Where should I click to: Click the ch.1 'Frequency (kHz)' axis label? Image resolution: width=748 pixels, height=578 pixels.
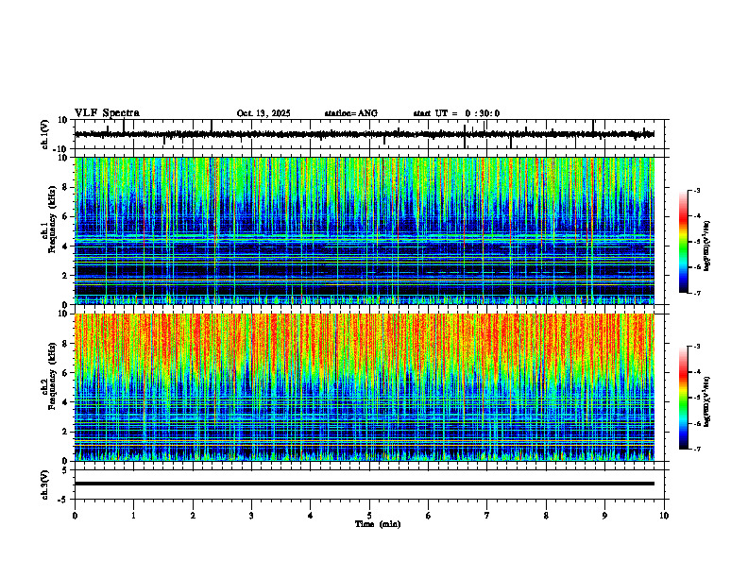click(52, 219)
